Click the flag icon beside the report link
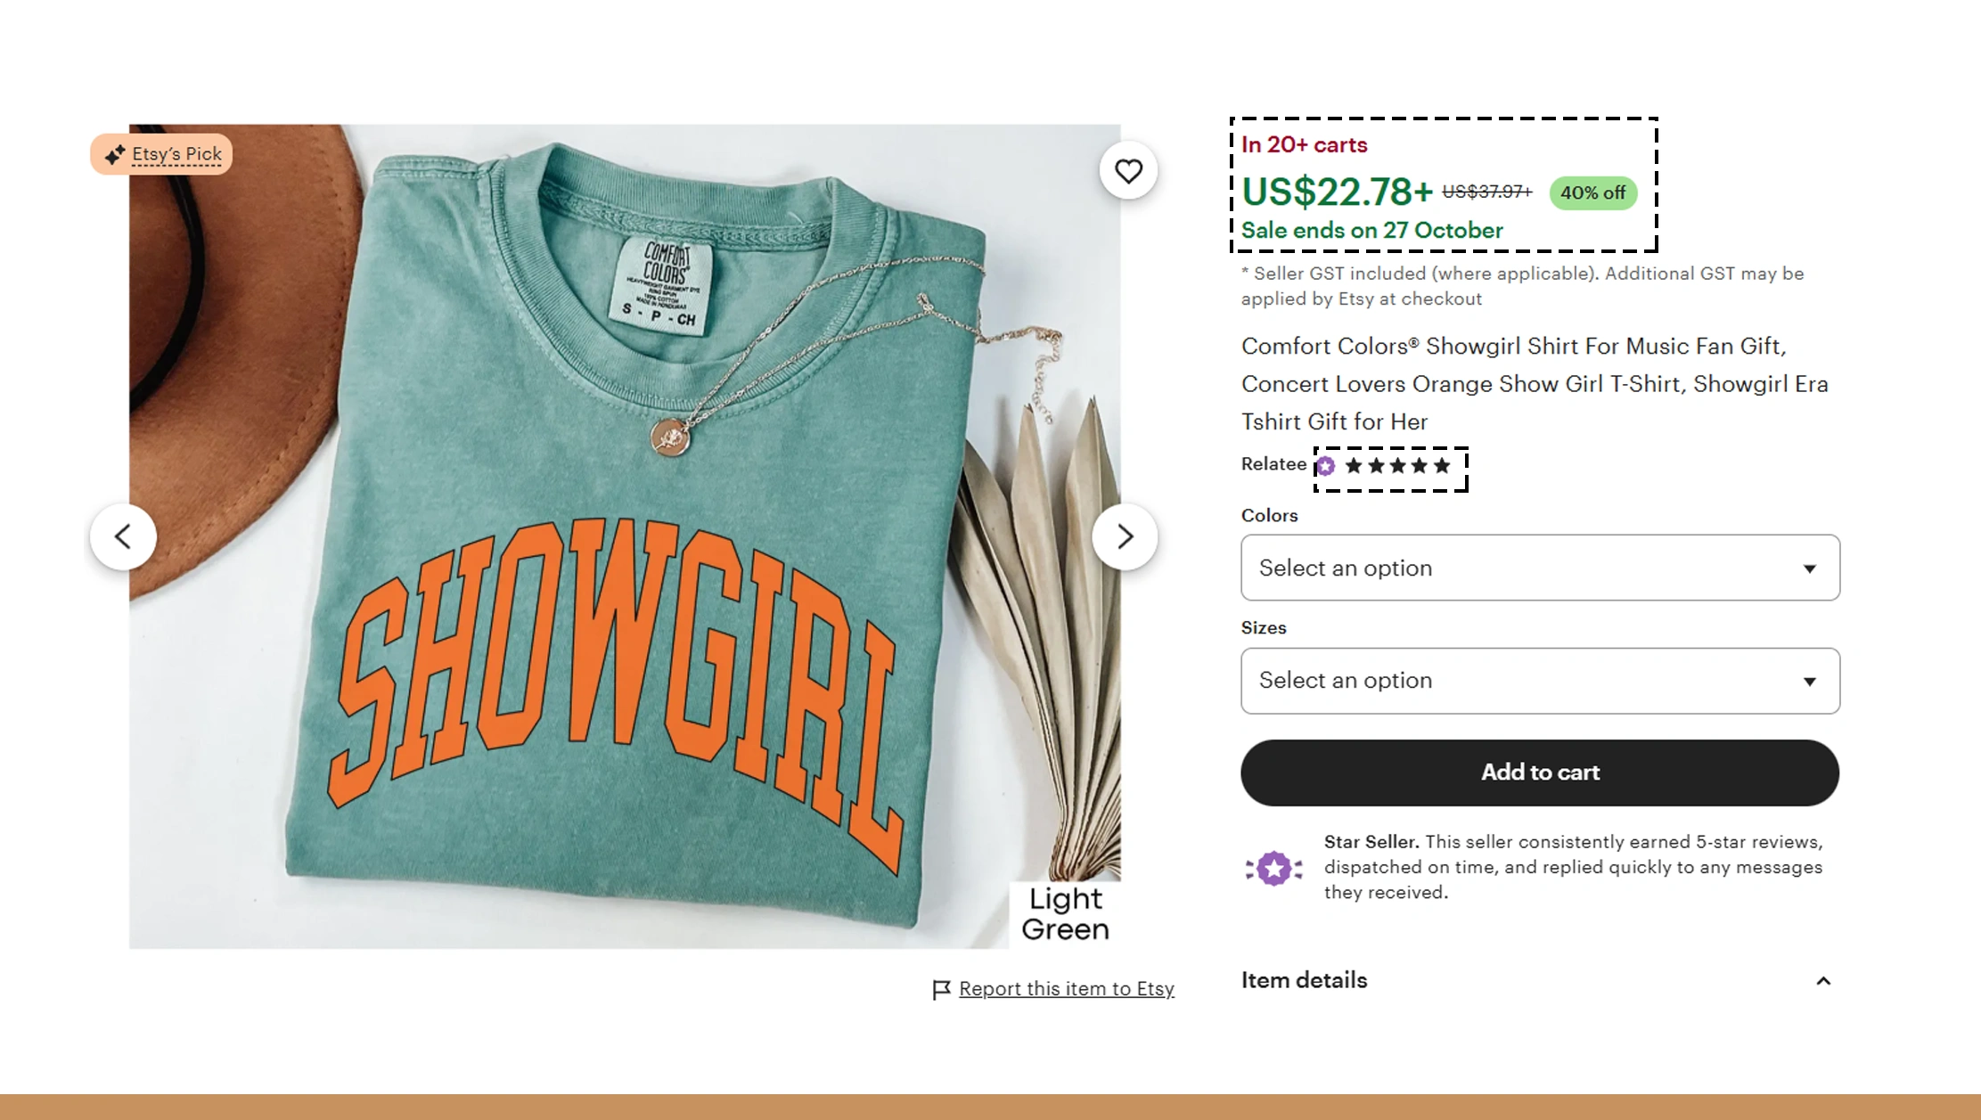The width and height of the screenshot is (1981, 1120). (x=941, y=989)
